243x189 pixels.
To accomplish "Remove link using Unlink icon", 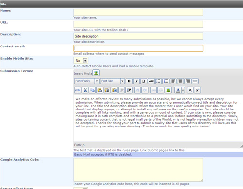I will [161, 90].
